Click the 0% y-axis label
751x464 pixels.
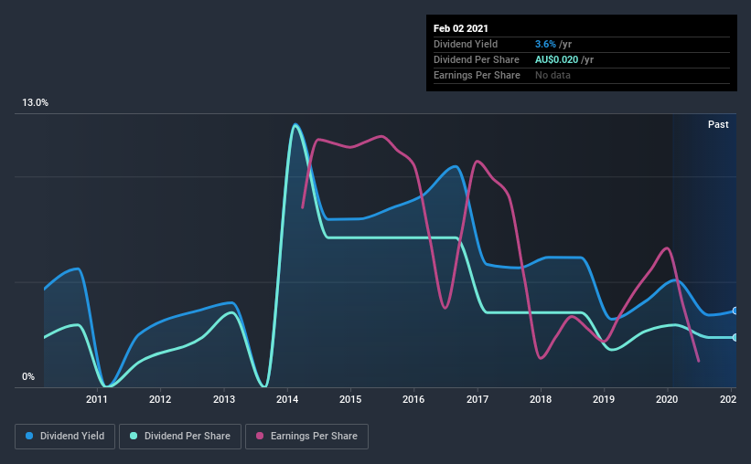tap(28, 376)
